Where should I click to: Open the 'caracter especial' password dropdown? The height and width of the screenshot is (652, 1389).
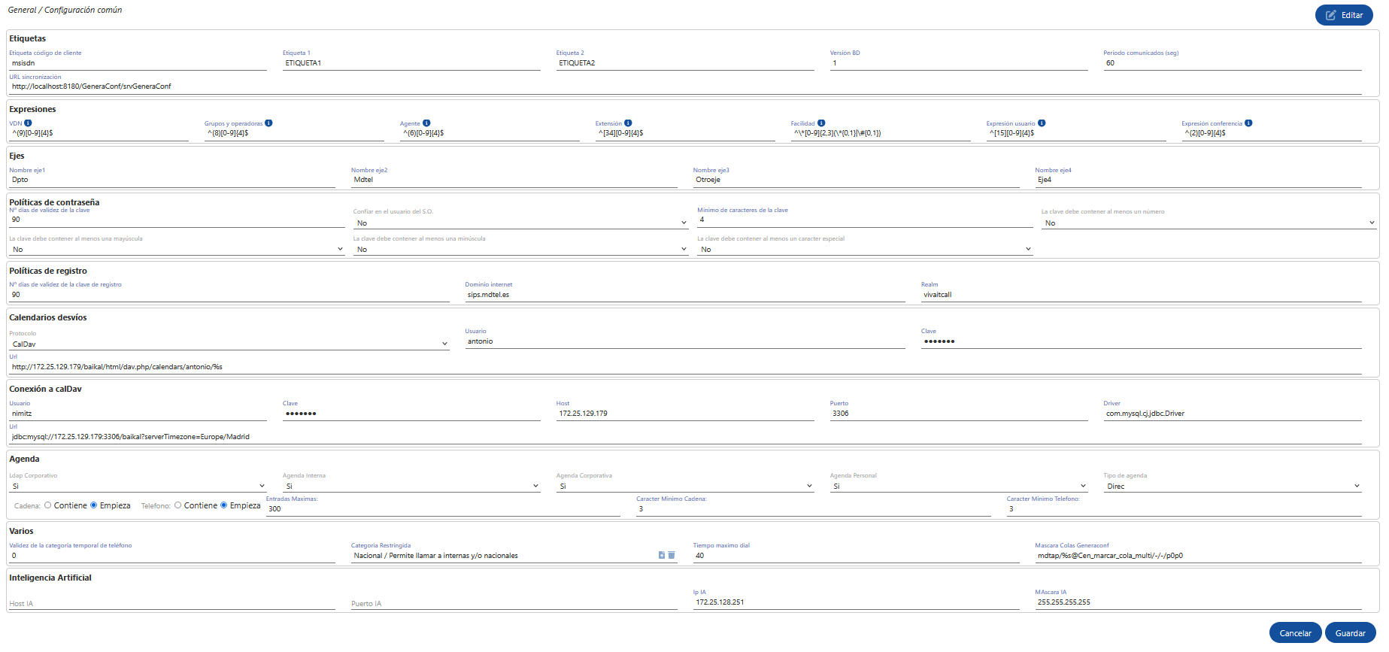click(865, 249)
